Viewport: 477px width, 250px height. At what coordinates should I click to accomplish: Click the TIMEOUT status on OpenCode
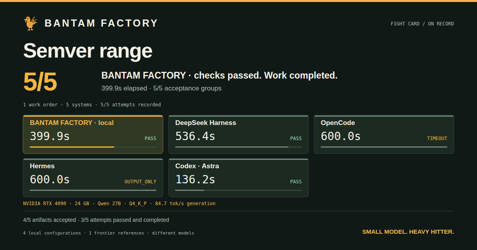pos(437,138)
